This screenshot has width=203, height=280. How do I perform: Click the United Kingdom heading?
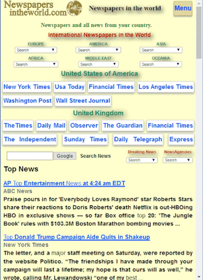point(98,113)
